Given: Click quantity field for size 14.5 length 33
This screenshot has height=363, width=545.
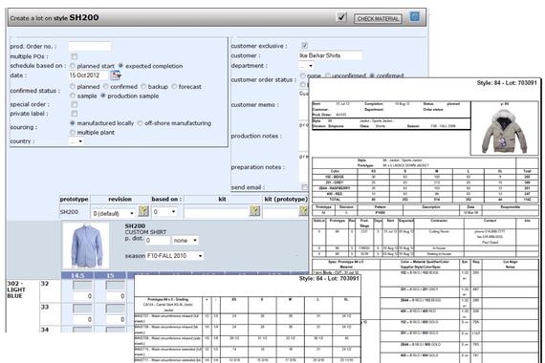Looking at the screenshot, I should tap(82, 319).
